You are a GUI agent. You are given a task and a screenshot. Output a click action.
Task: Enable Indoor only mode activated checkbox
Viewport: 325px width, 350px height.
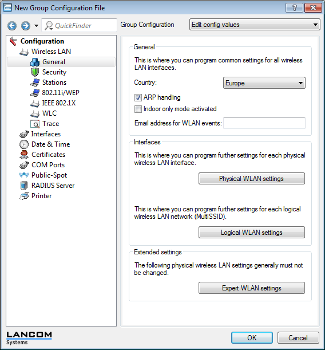coord(138,109)
